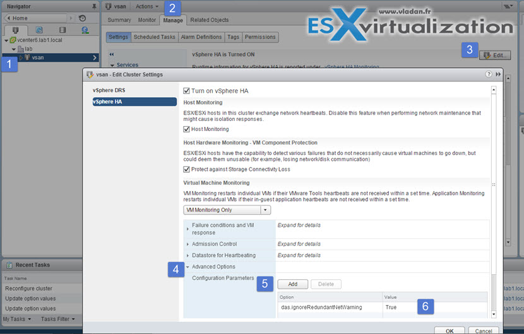Open My Tasks dropdown

[17, 319]
